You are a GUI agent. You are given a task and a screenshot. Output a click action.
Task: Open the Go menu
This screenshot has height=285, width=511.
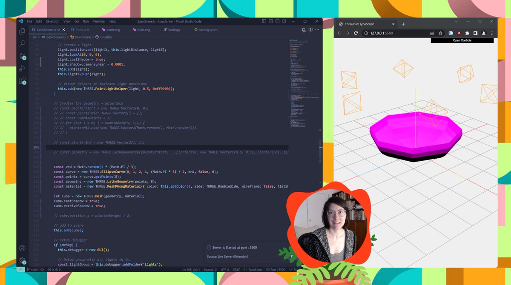77,21
